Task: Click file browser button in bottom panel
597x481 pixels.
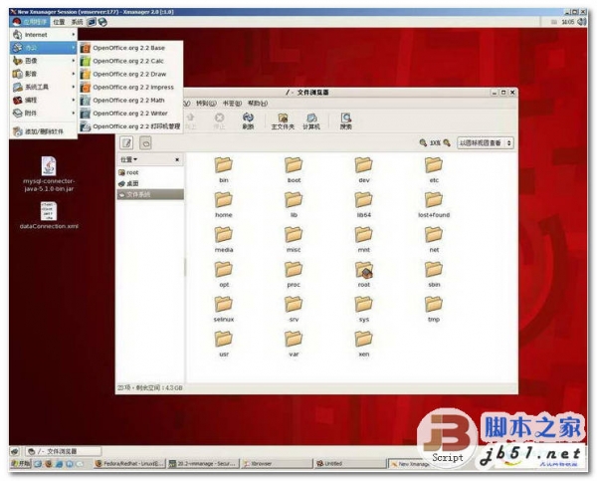Action: (x=64, y=452)
